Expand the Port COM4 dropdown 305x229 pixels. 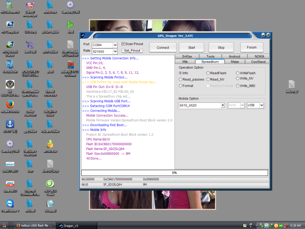[115, 45]
